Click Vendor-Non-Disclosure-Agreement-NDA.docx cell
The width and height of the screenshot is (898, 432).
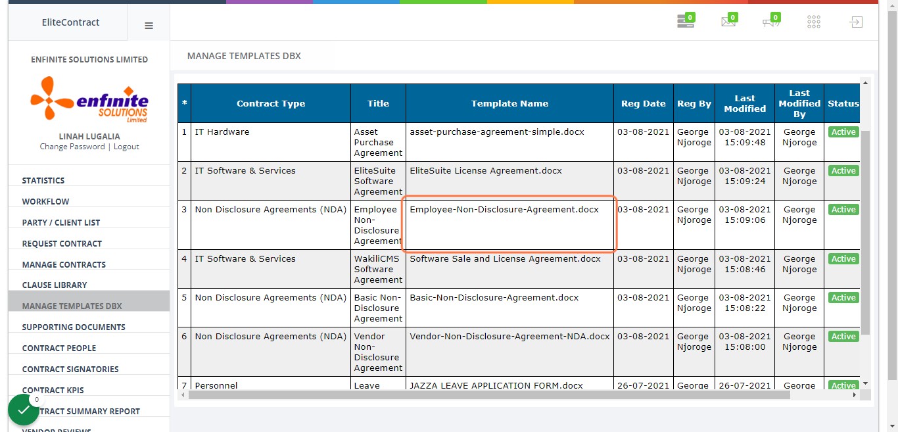click(x=509, y=352)
